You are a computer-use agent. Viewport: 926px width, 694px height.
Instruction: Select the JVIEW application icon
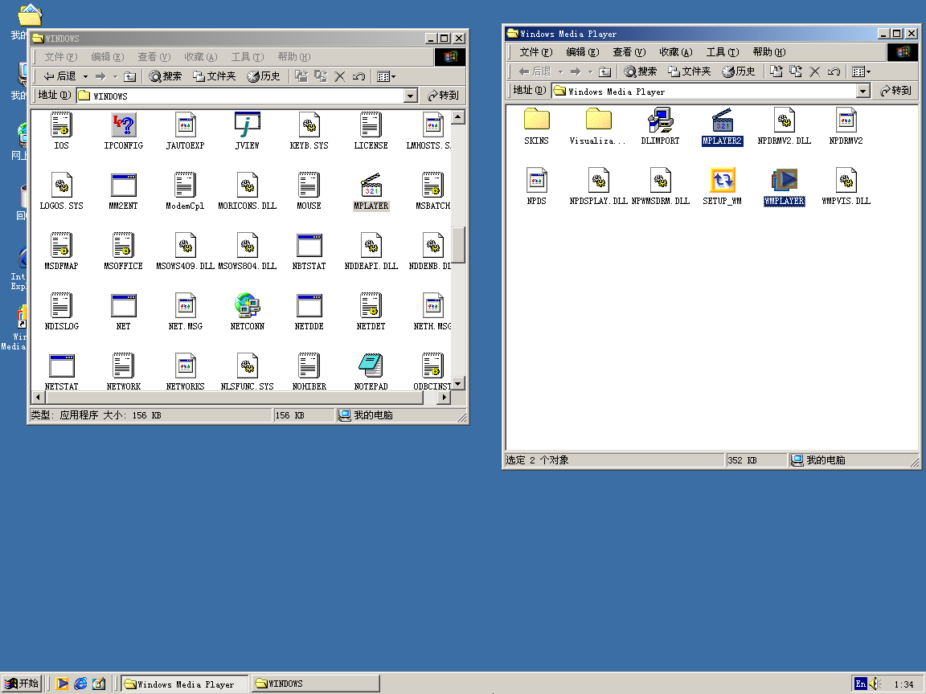[x=247, y=127]
